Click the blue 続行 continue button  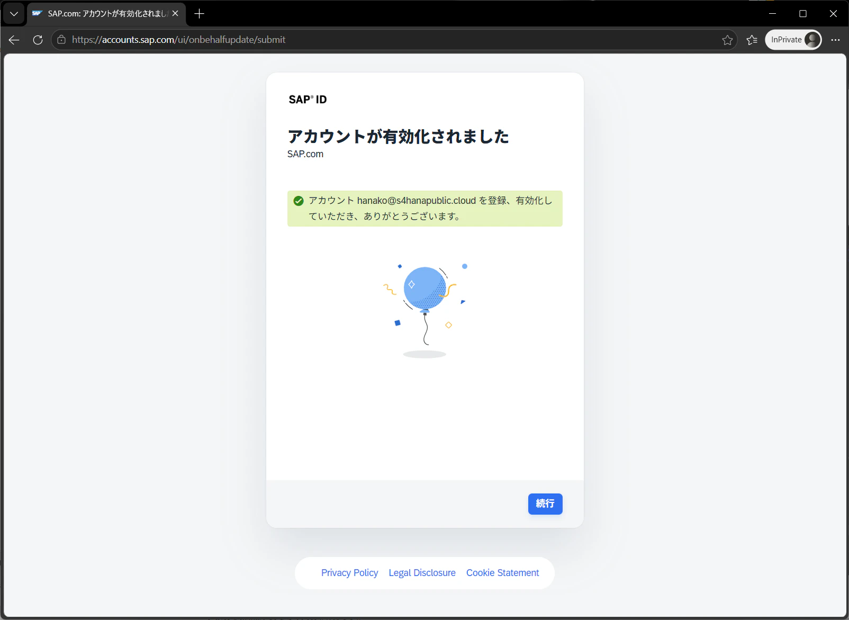545,504
